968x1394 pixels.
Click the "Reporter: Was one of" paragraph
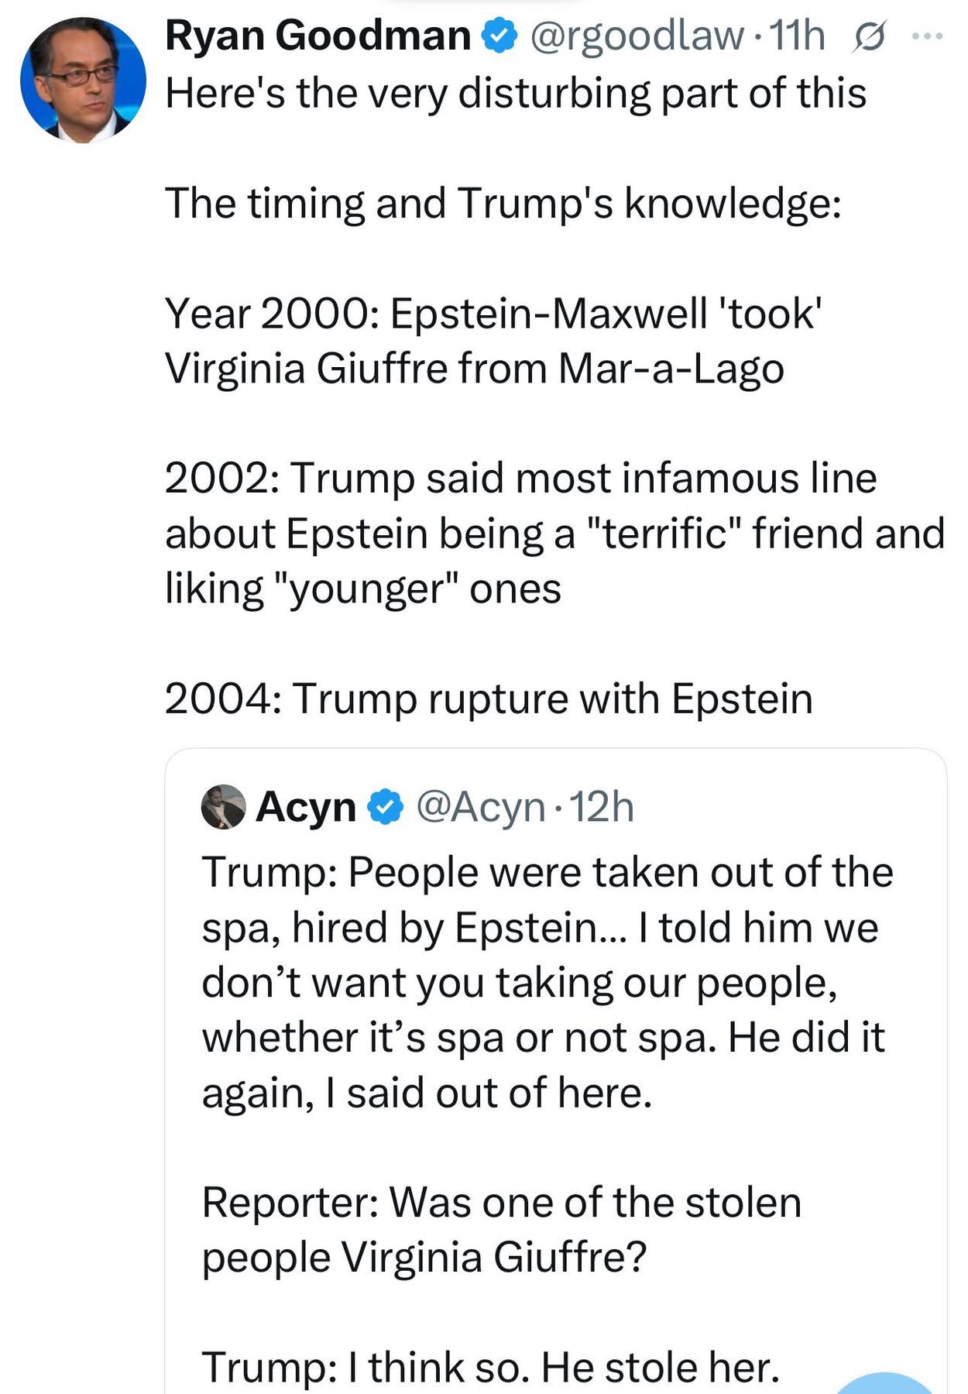tap(502, 1229)
